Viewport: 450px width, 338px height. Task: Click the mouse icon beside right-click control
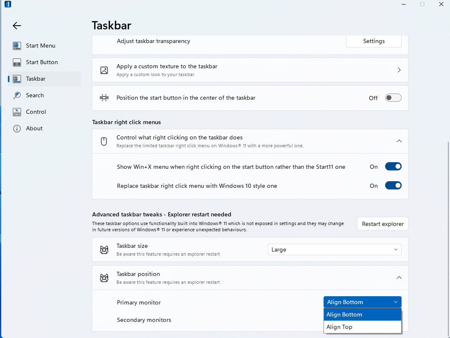point(104,141)
